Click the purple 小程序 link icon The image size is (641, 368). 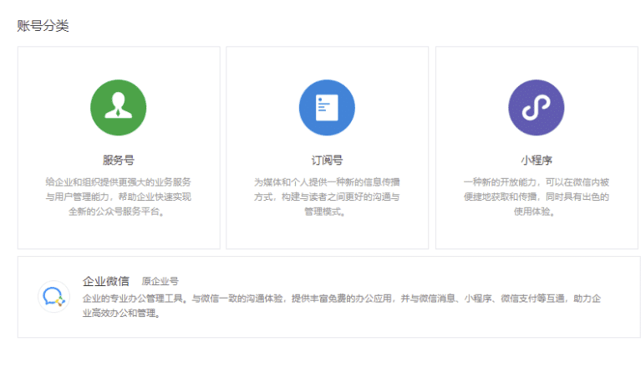click(537, 108)
